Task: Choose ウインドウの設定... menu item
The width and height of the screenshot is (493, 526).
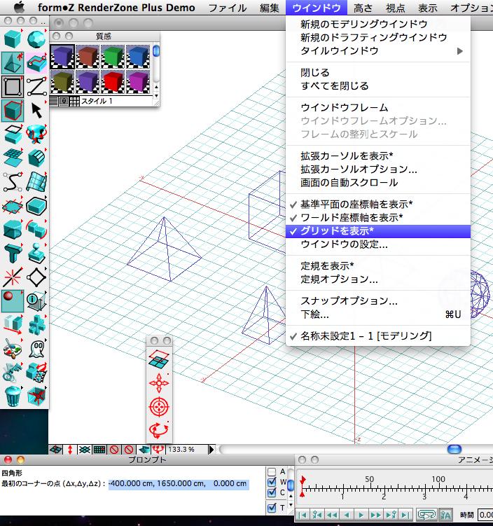Action: click(378, 244)
